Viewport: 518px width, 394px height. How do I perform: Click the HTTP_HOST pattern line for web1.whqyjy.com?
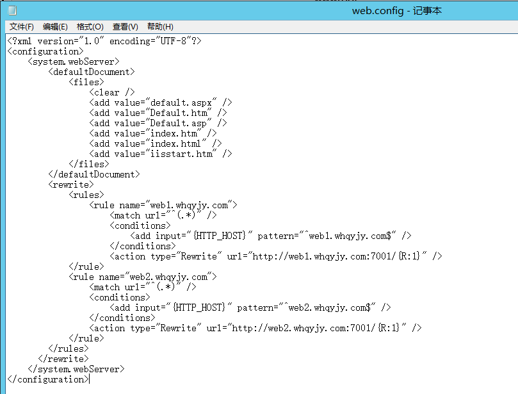(x=271, y=236)
